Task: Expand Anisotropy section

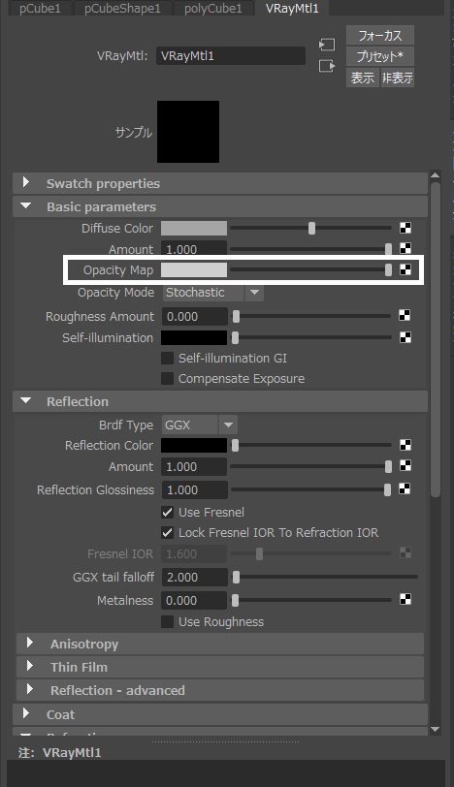Action: click(220, 644)
